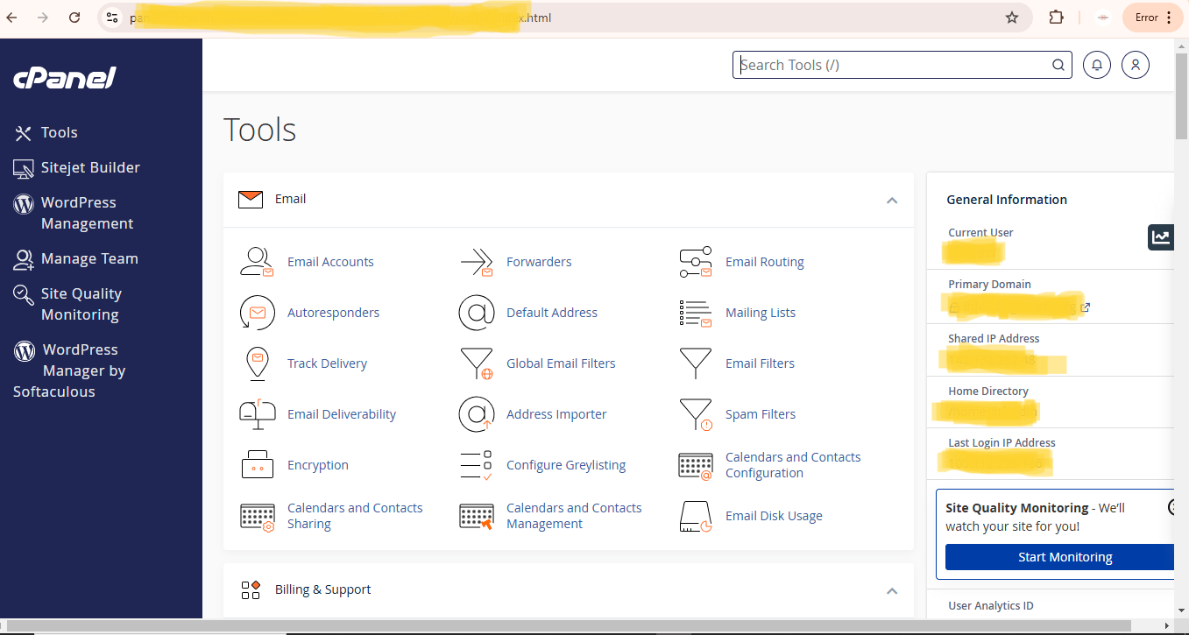Click the General Information heading
Viewport: 1189px width, 635px height.
pos(1007,200)
